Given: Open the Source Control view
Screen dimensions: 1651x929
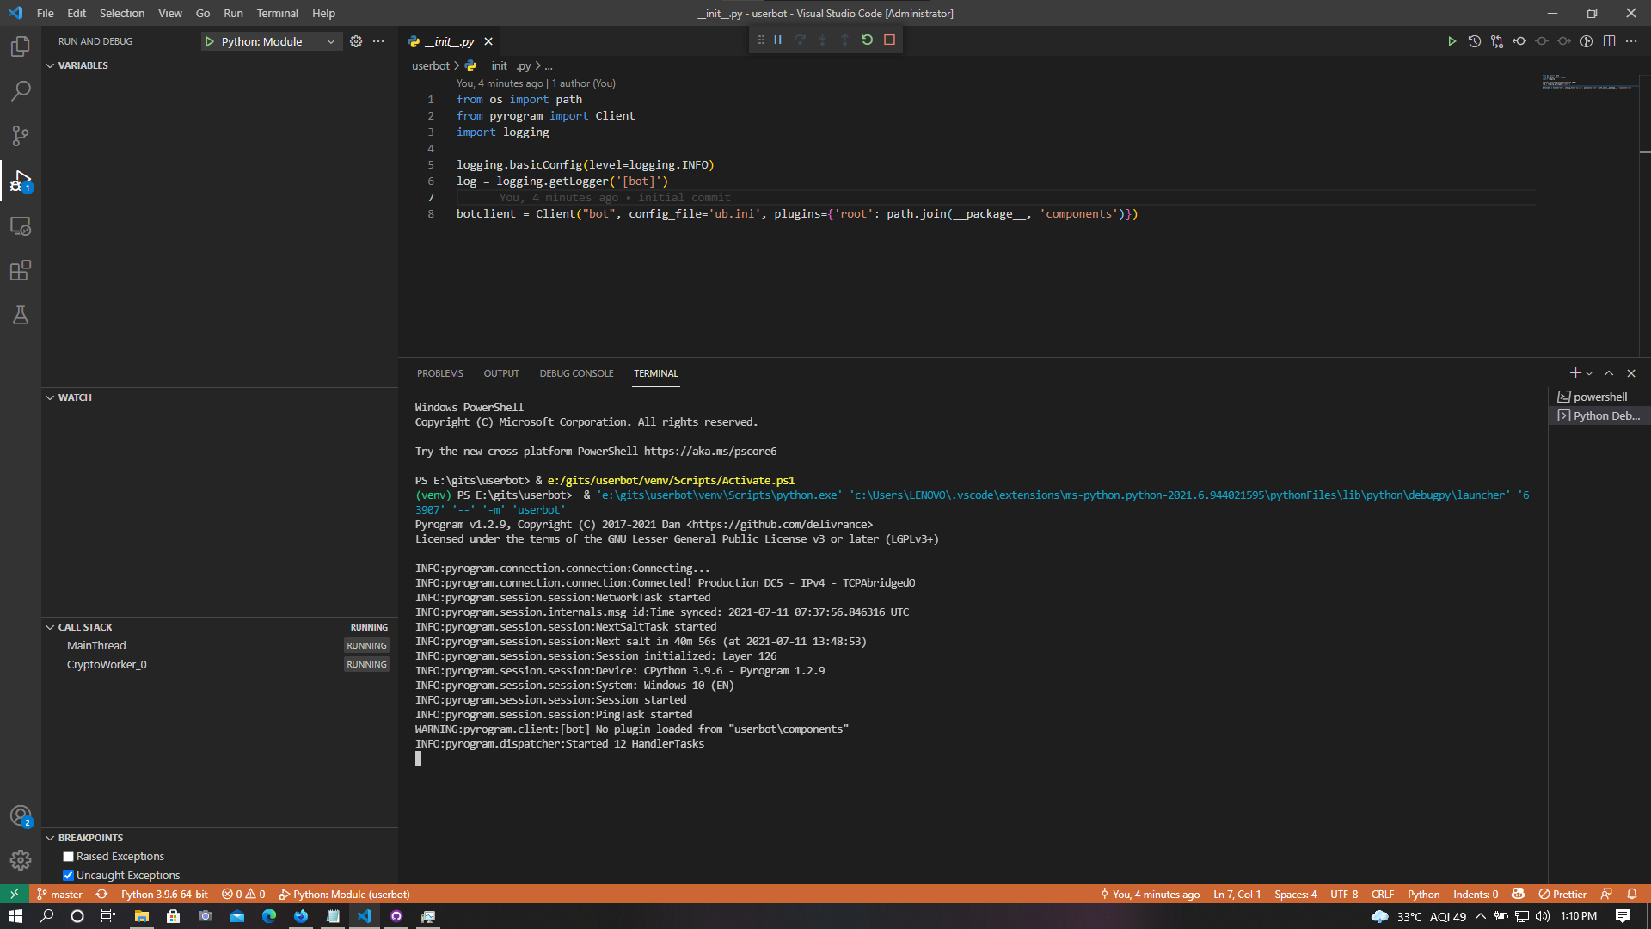Looking at the screenshot, I should tap(21, 136).
